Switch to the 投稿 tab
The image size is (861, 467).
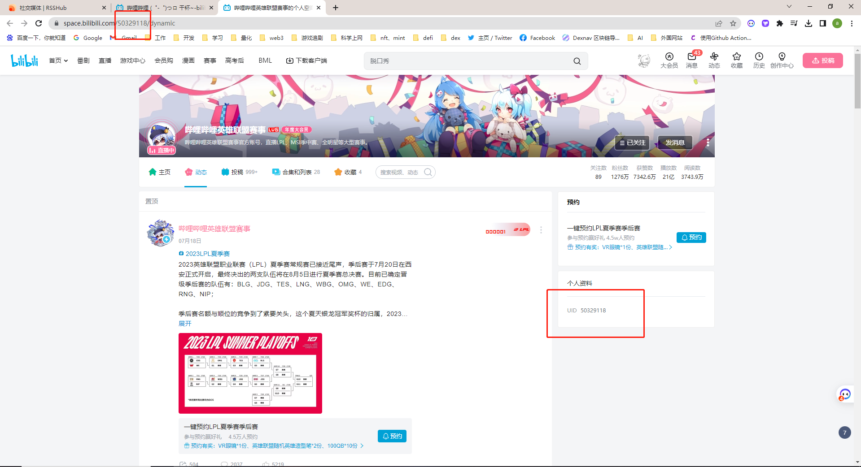(x=240, y=172)
